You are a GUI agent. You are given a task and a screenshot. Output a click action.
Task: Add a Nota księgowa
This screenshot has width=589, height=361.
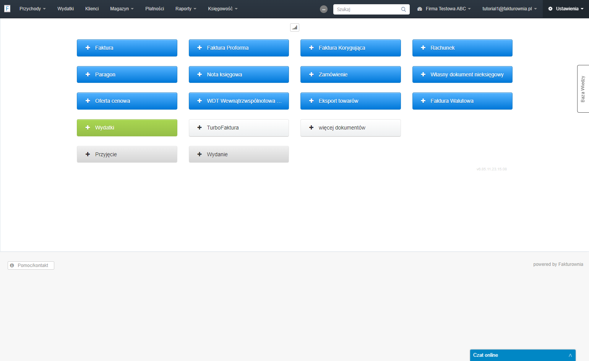[239, 74]
